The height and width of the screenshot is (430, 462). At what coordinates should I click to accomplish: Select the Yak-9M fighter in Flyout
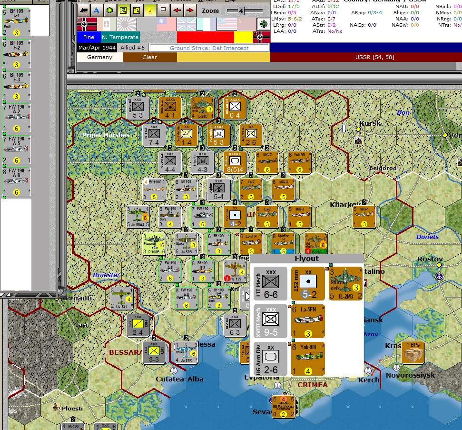(x=308, y=359)
